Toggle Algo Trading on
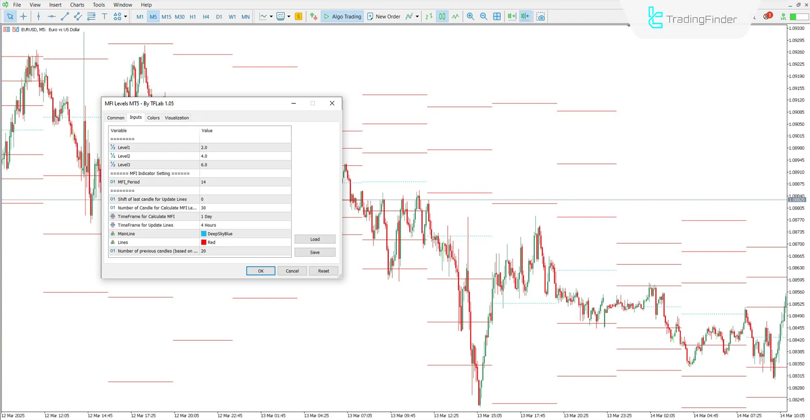 342,16
